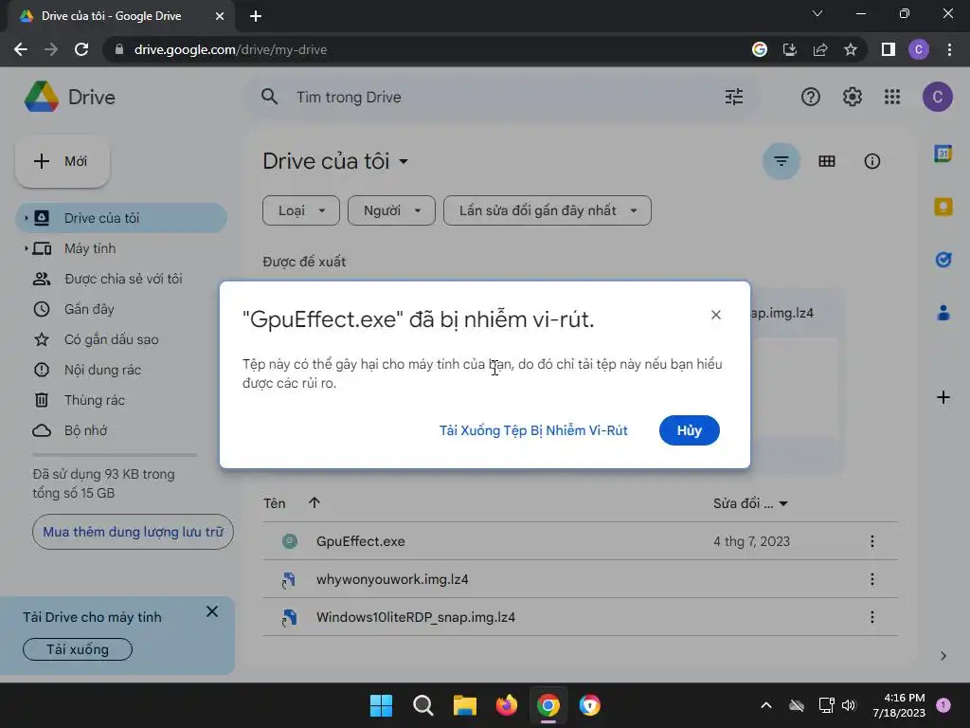Viewport: 970px width, 728px height.
Task: Switch to grid layout view
Action: [826, 161]
